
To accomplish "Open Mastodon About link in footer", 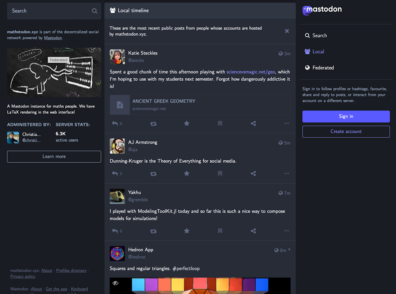I will 36,289.
